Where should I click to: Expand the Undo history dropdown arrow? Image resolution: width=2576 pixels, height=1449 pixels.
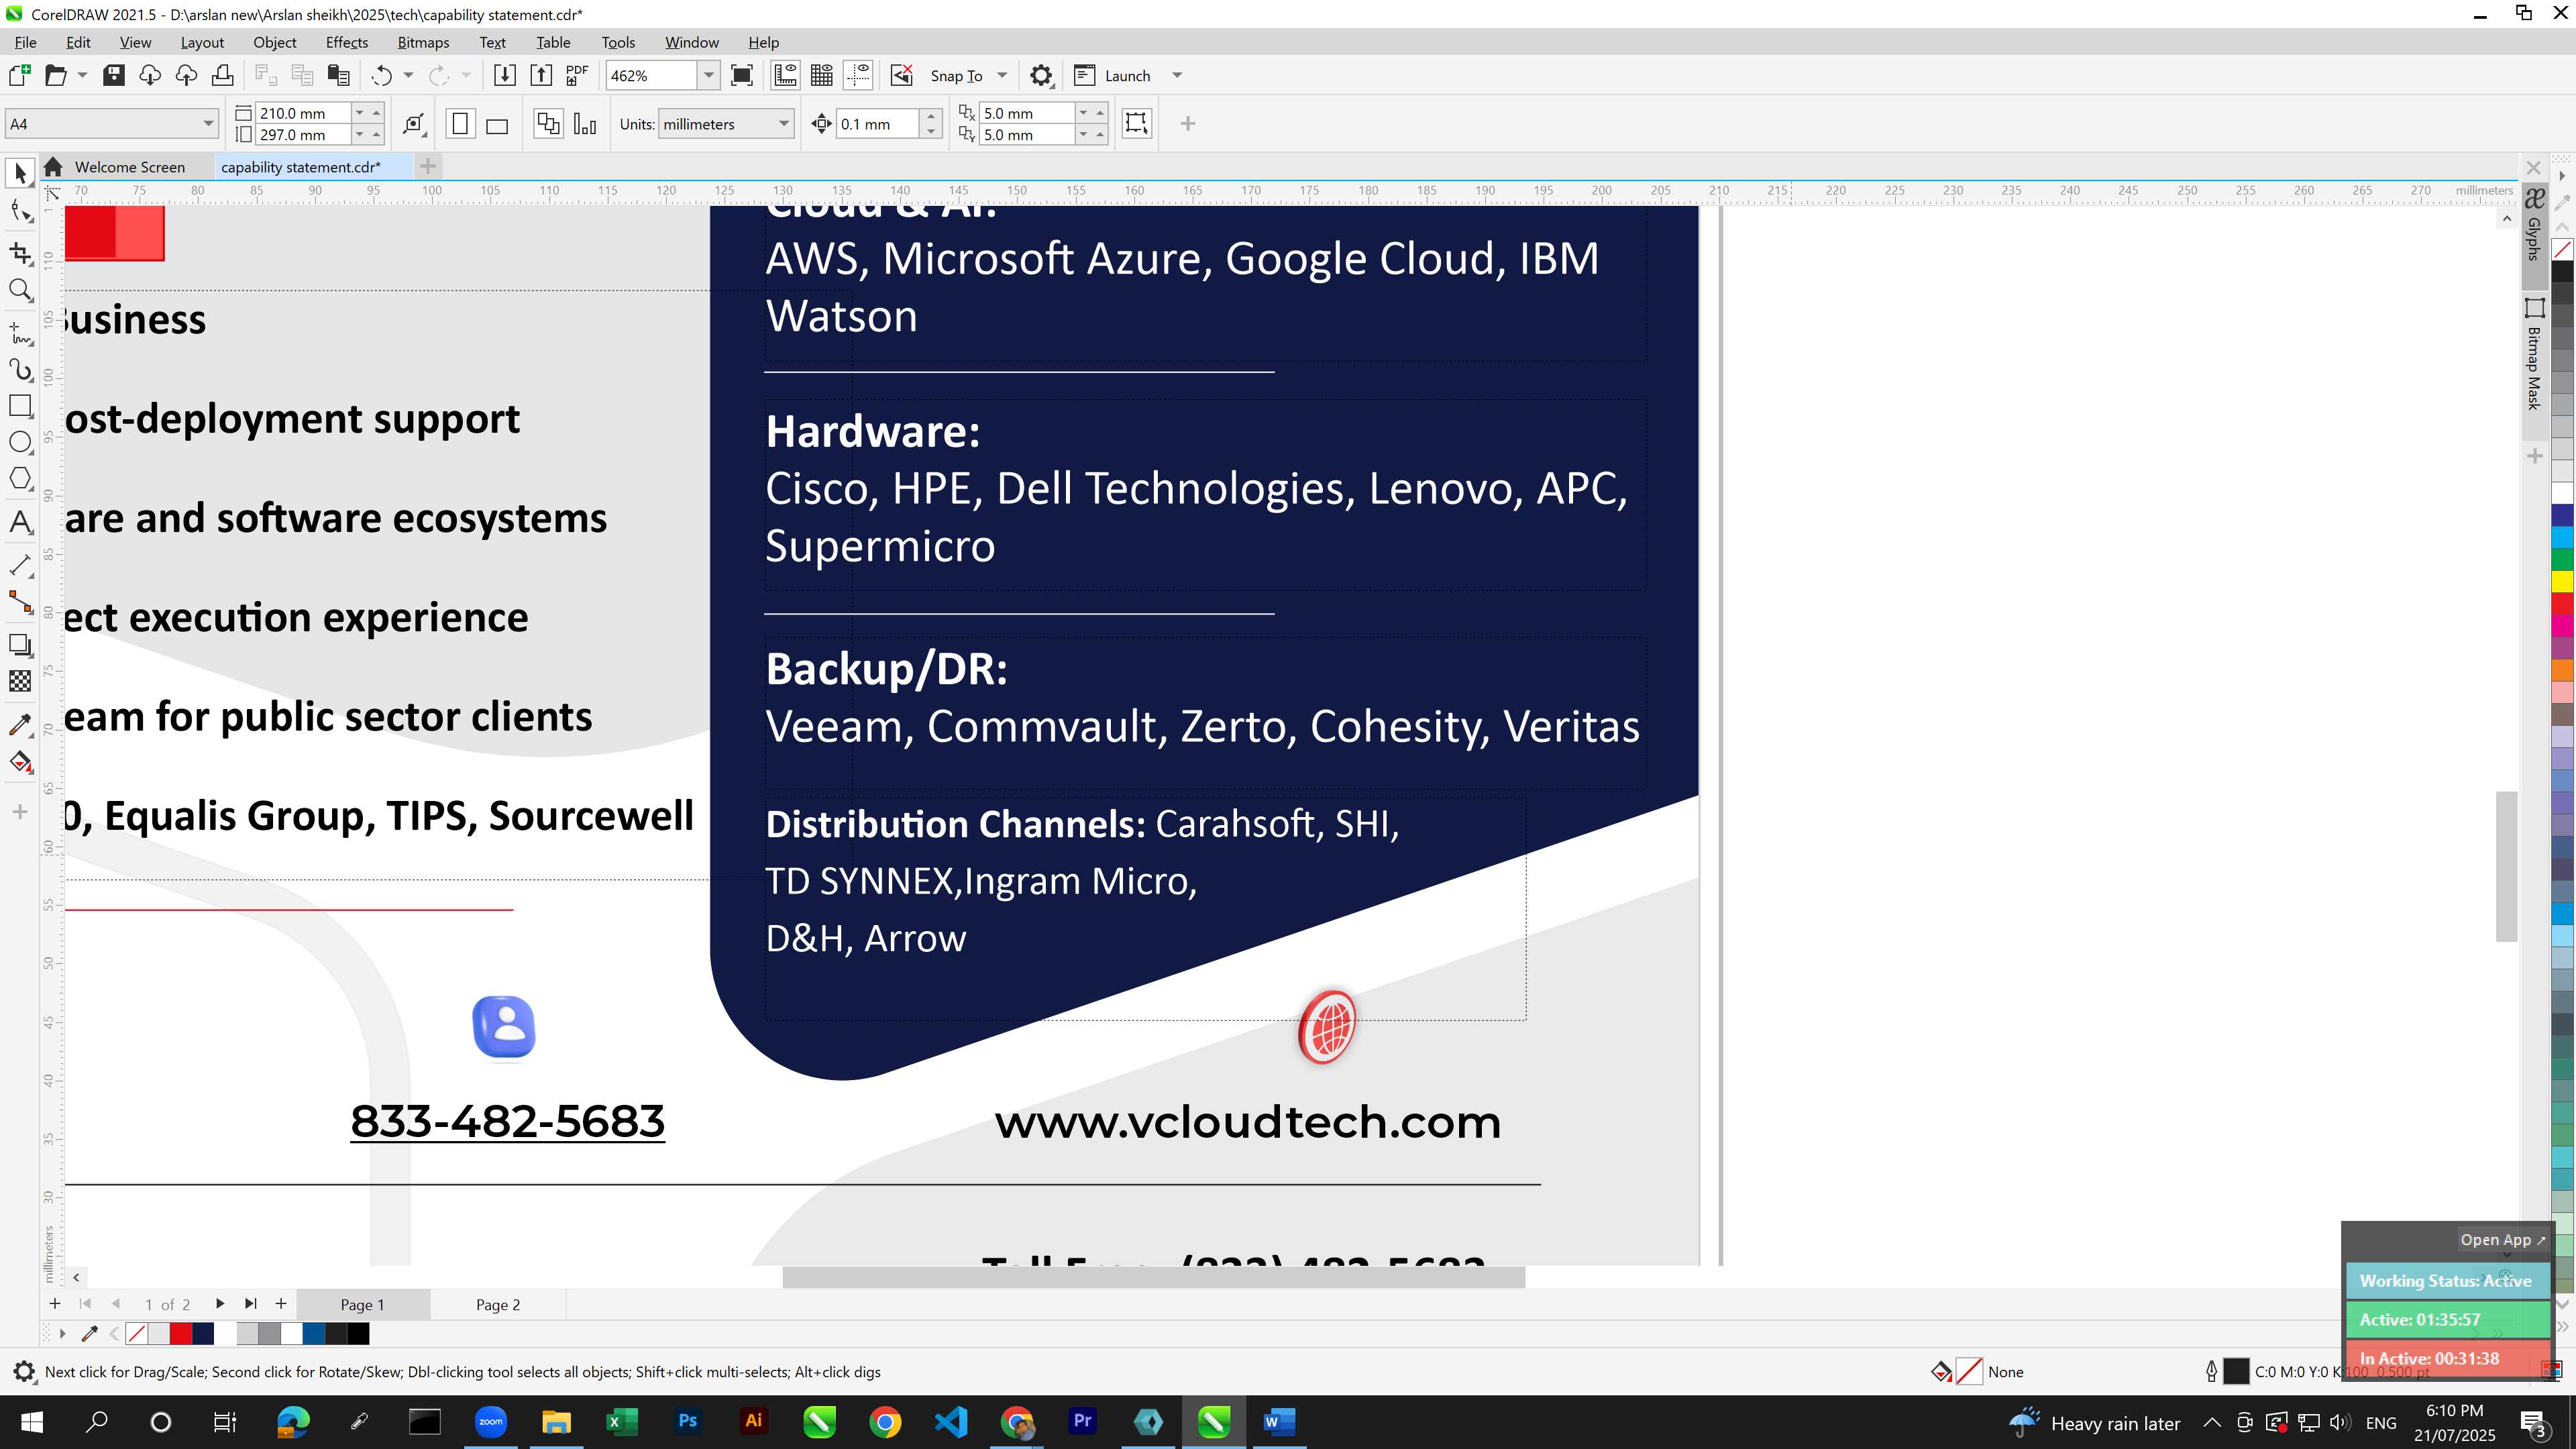[408, 75]
